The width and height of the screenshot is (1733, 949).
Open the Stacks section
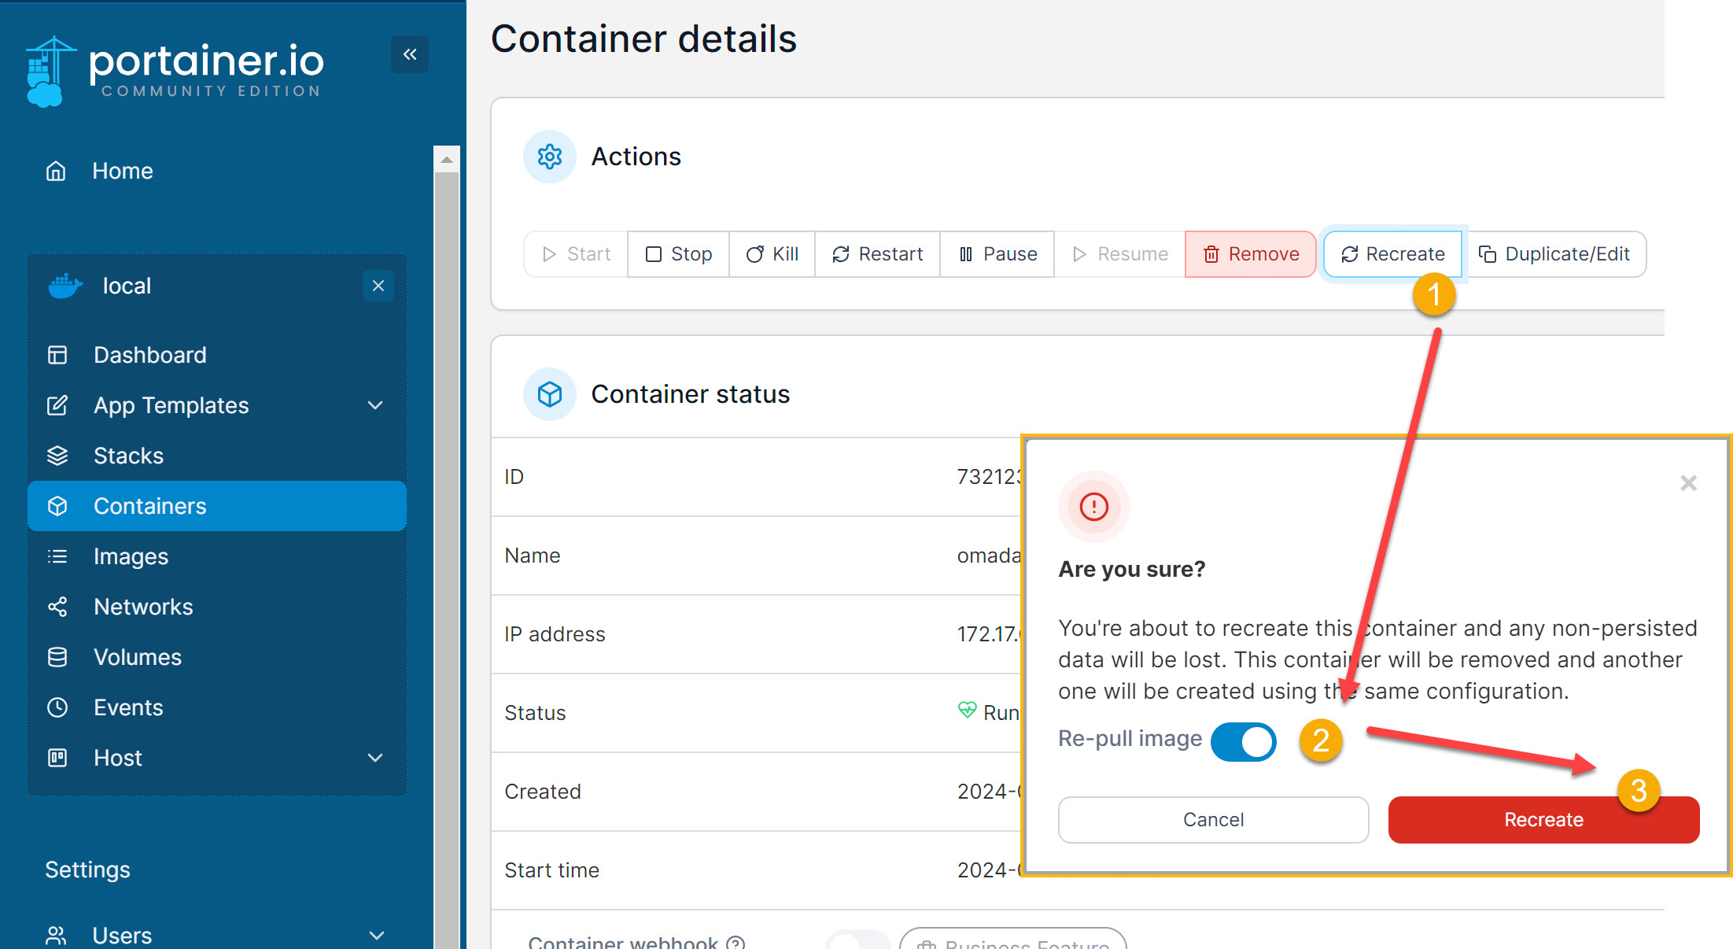128,455
